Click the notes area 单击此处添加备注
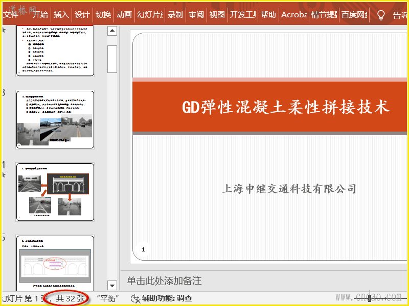This screenshot has height=306, width=409. coord(164,281)
